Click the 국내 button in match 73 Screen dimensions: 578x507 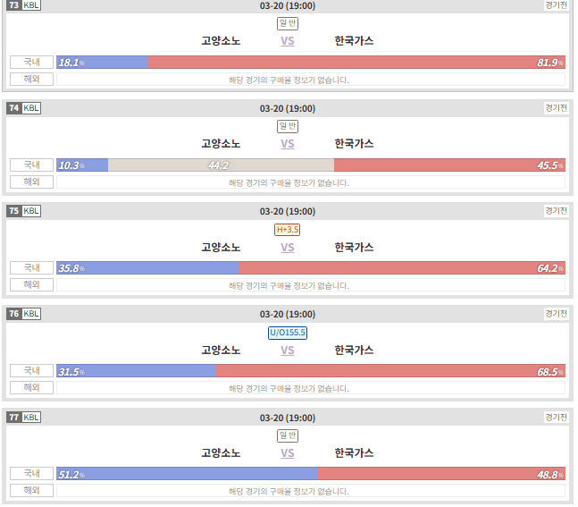tap(31, 62)
